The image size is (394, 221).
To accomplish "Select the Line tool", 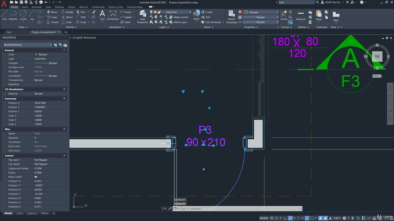I will point(4,15).
